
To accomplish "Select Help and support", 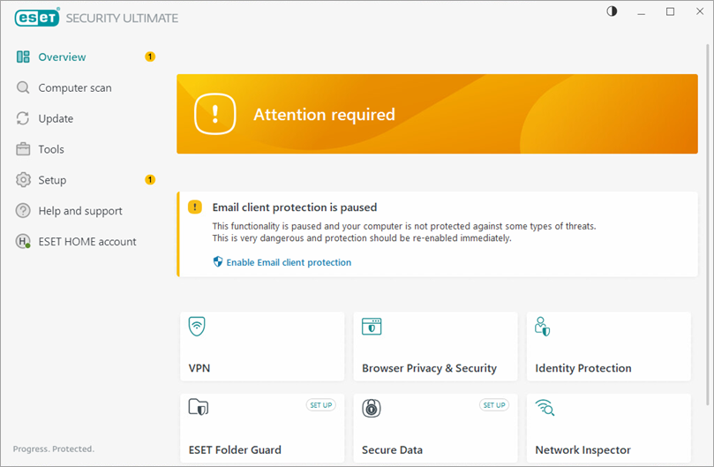I will [79, 211].
